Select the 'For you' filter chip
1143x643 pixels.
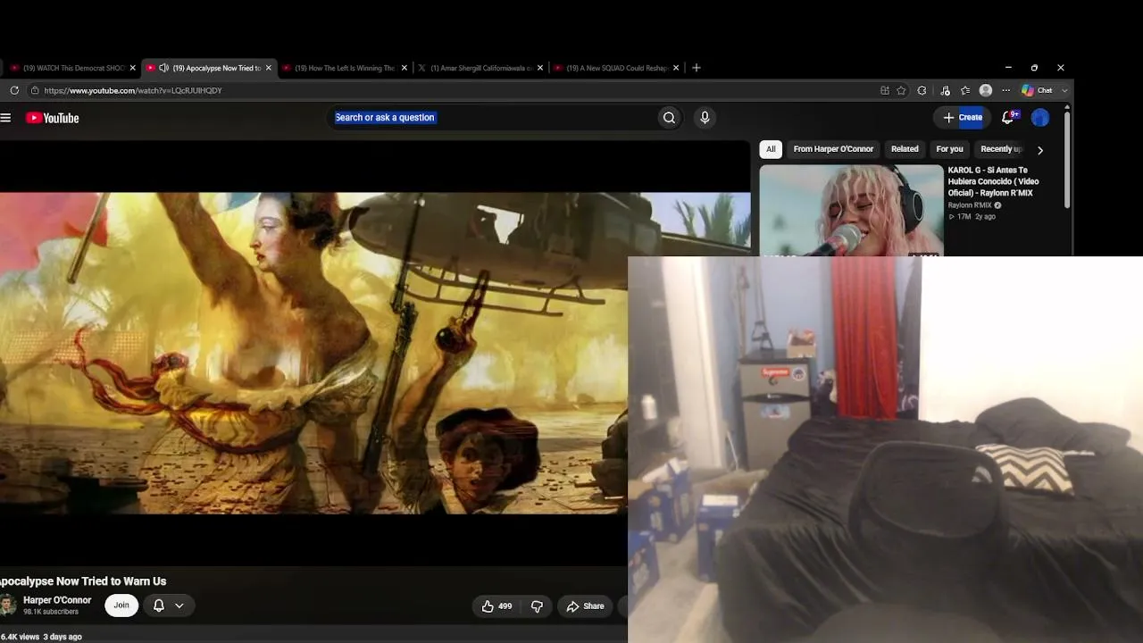[949, 149]
